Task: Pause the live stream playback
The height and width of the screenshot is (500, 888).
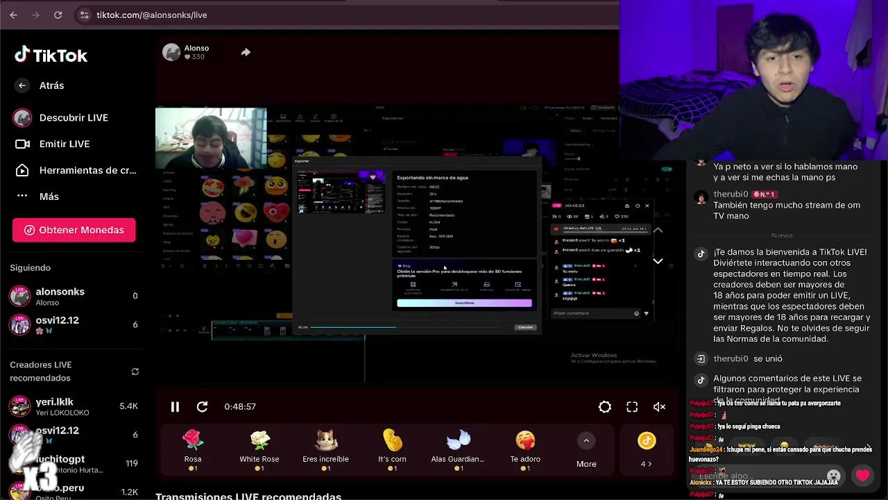Action: tap(175, 407)
